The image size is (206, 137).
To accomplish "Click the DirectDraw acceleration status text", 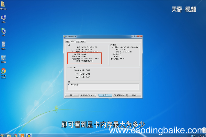I will (x=88, y=71).
